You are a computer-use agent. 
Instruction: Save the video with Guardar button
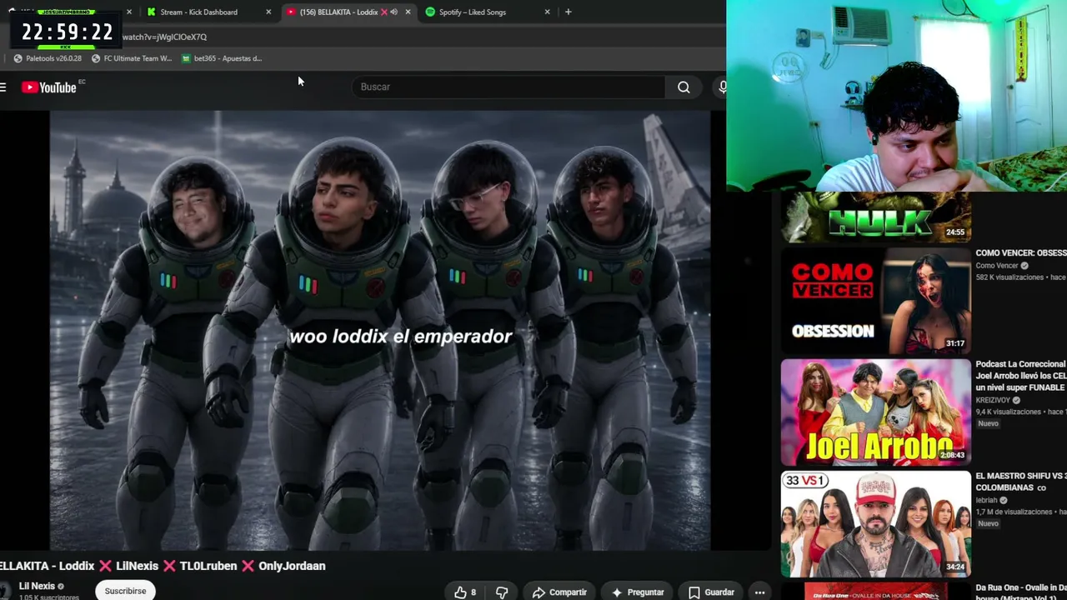711,592
